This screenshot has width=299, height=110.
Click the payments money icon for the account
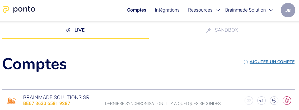[249, 100]
